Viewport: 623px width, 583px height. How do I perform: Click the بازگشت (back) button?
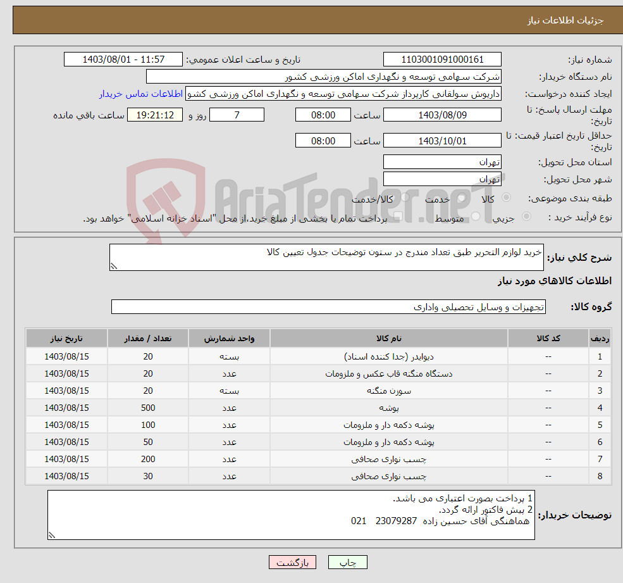(x=292, y=562)
